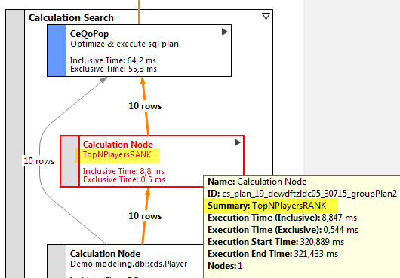Click red Inclusive Time 8,8 ms
400x278 pixels.
[x=124, y=171]
